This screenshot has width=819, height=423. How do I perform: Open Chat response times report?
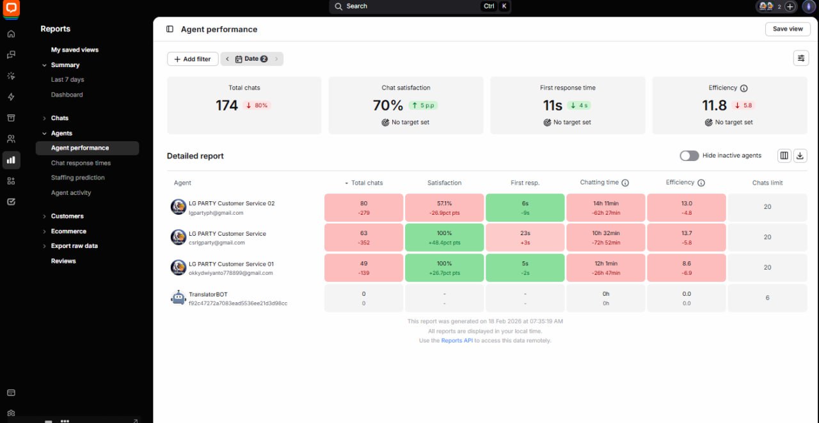pyautogui.click(x=81, y=163)
